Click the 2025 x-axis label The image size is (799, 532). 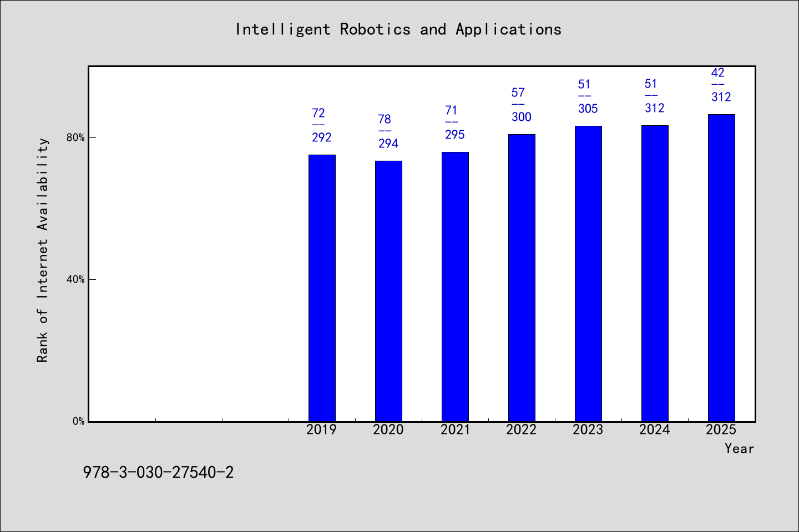click(721, 429)
